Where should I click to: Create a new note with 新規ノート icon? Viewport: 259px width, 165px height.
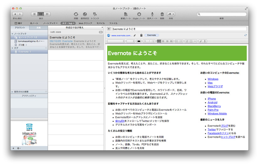coord(126,14)
